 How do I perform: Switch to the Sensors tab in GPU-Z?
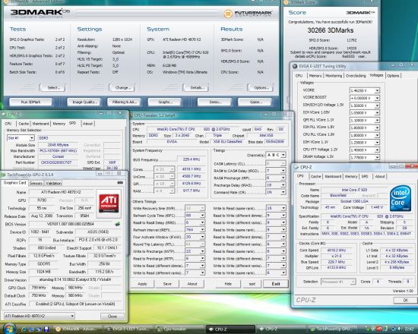(36, 183)
